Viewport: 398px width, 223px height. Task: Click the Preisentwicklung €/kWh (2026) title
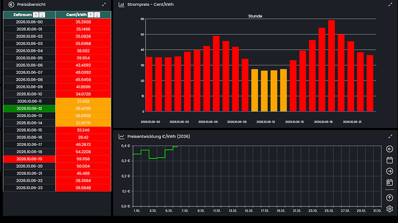tap(159, 137)
